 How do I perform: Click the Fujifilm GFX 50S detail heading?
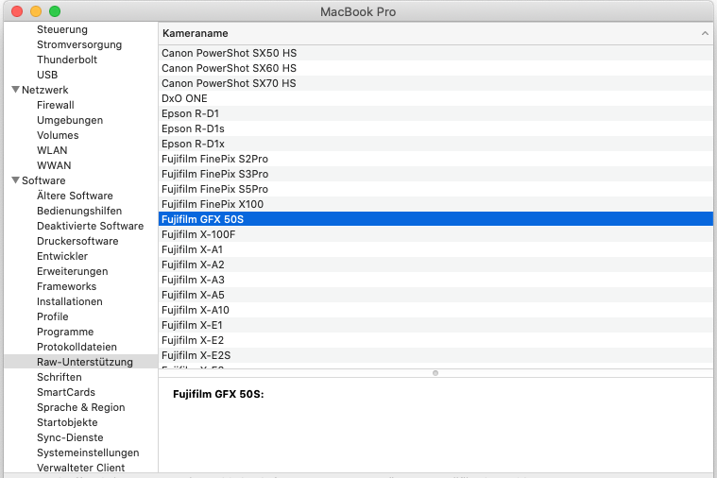coord(218,394)
